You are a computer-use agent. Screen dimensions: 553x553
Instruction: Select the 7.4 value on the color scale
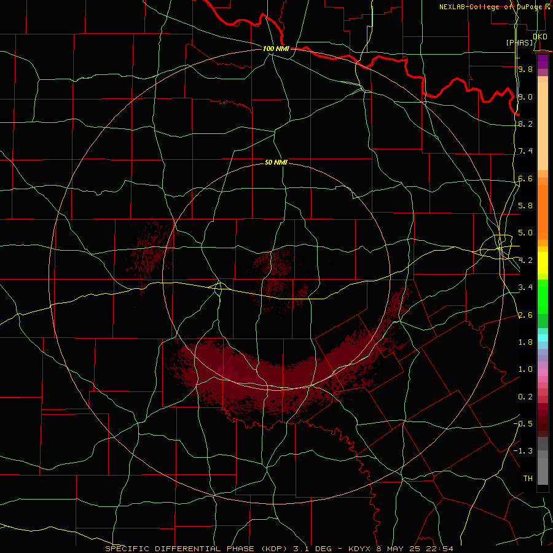[525, 151]
